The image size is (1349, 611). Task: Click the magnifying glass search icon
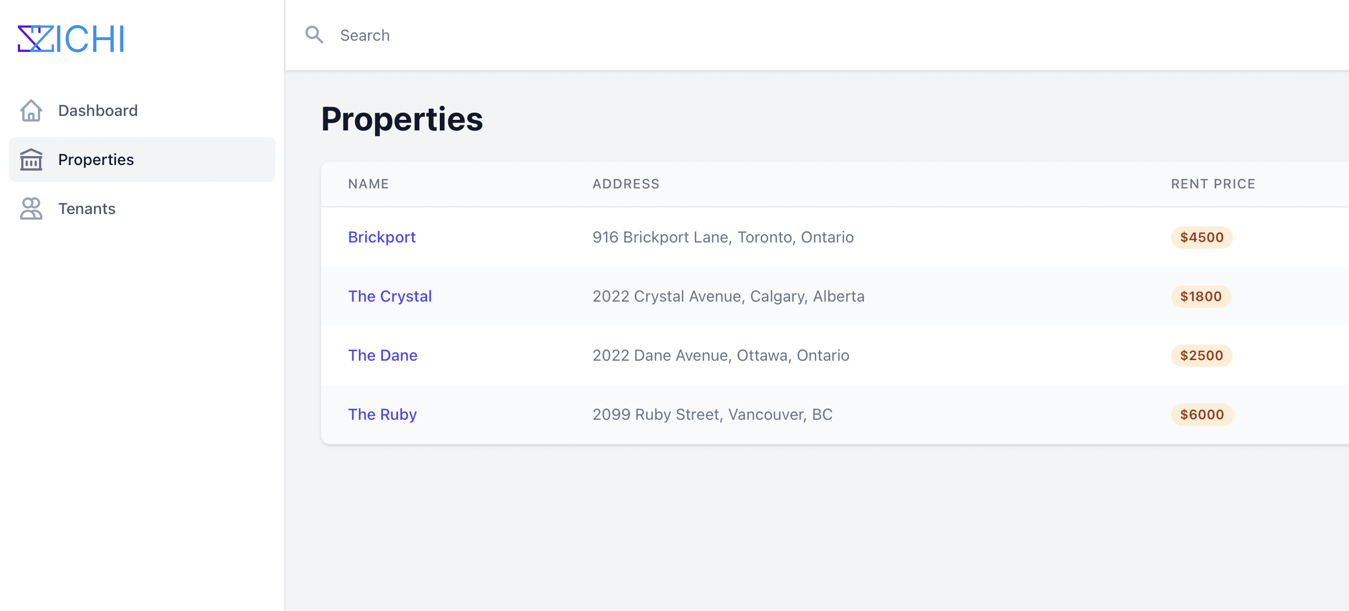[x=314, y=35]
